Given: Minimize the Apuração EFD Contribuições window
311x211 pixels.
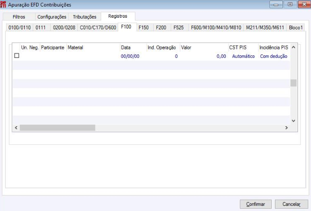Looking at the screenshot, I should pyautogui.click(x=276, y=4).
